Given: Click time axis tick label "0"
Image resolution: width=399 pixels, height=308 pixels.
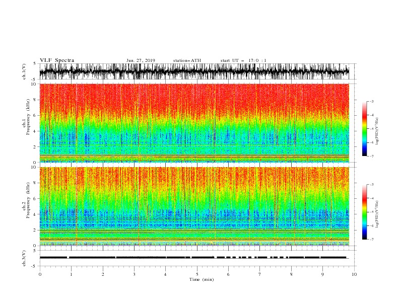Looking at the screenshot, I should pos(40,274).
